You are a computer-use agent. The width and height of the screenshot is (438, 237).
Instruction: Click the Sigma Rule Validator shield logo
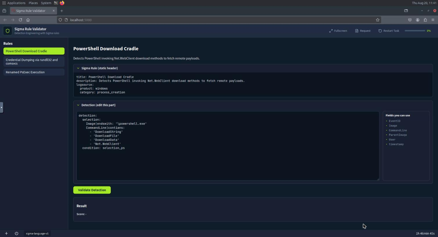pyautogui.click(x=8, y=31)
